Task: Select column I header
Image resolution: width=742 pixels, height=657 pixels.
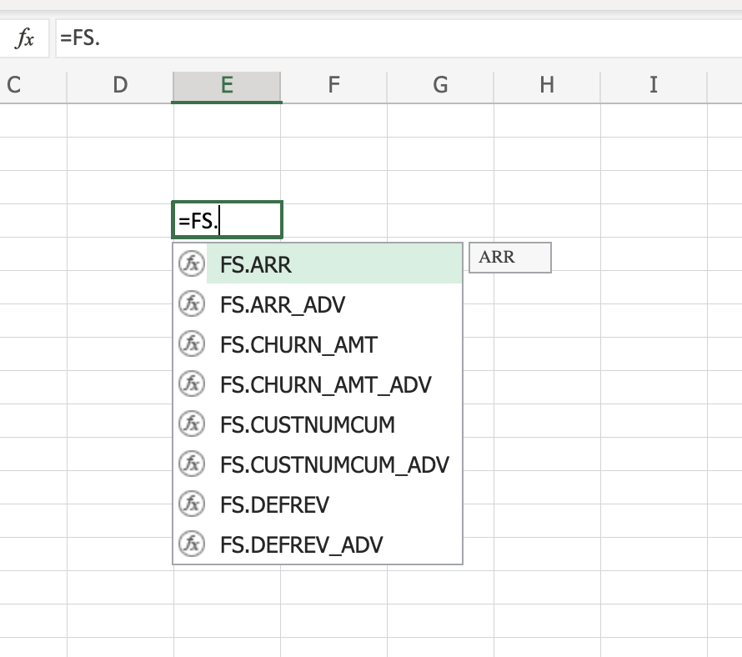Action: pos(654,86)
